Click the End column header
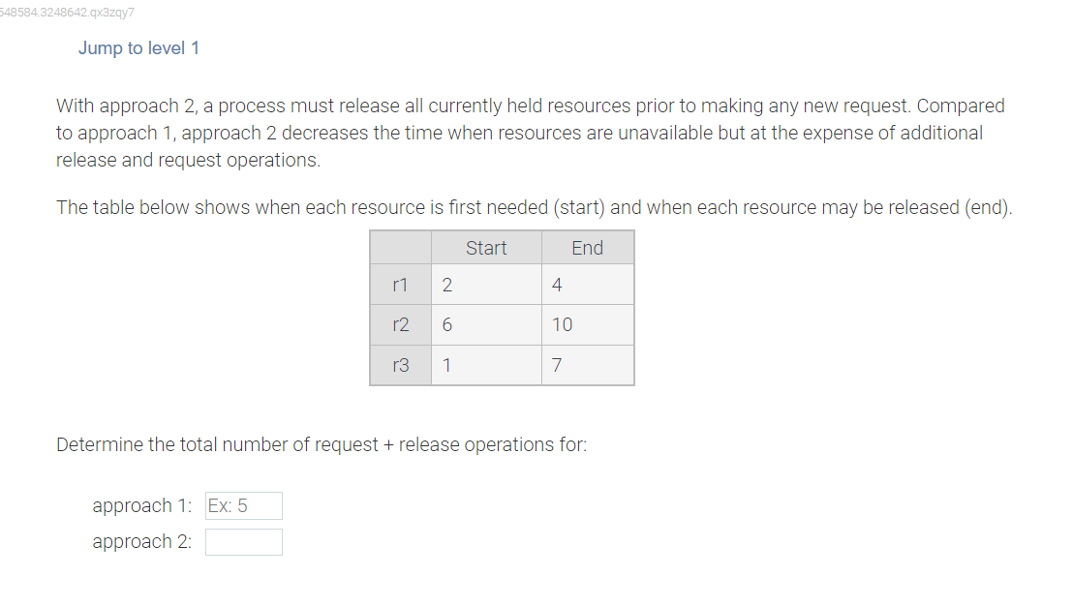The width and height of the screenshot is (1073, 607). (588, 248)
